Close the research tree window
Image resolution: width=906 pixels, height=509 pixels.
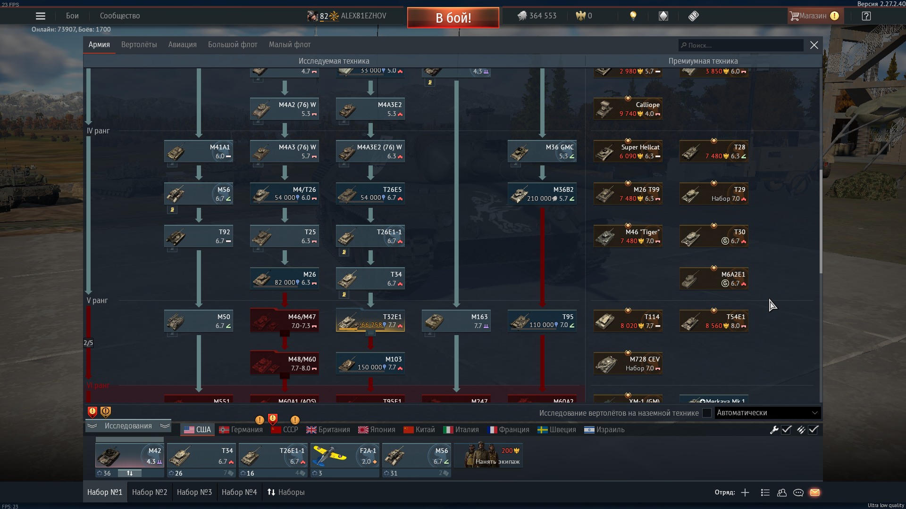tap(814, 45)
